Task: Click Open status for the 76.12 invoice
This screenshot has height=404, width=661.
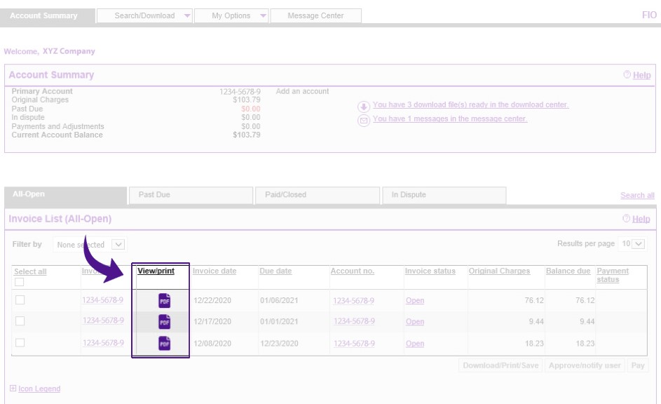Action: [415, 301]
